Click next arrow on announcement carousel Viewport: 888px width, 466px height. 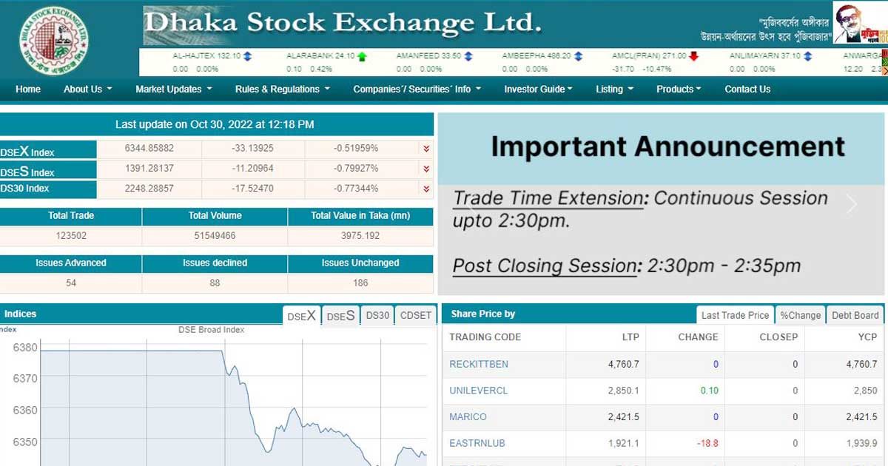pyautogui.click(x=852, y=204)
